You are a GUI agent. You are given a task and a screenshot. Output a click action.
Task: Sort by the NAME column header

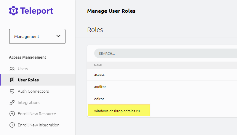(98, 65)
